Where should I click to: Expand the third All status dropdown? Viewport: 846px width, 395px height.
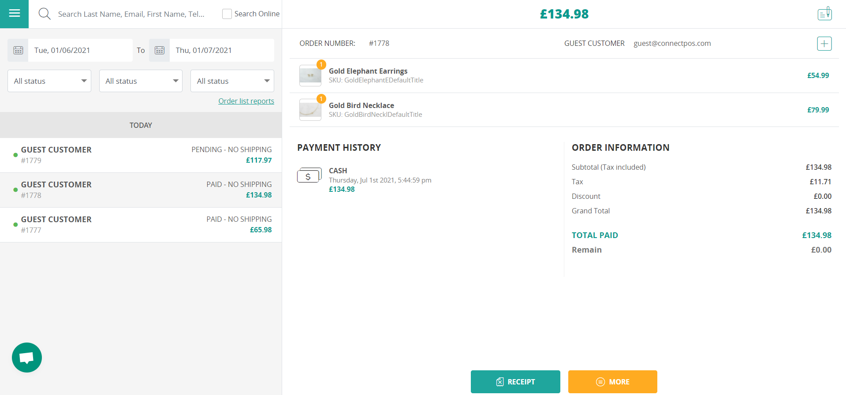tap(232, 81)
